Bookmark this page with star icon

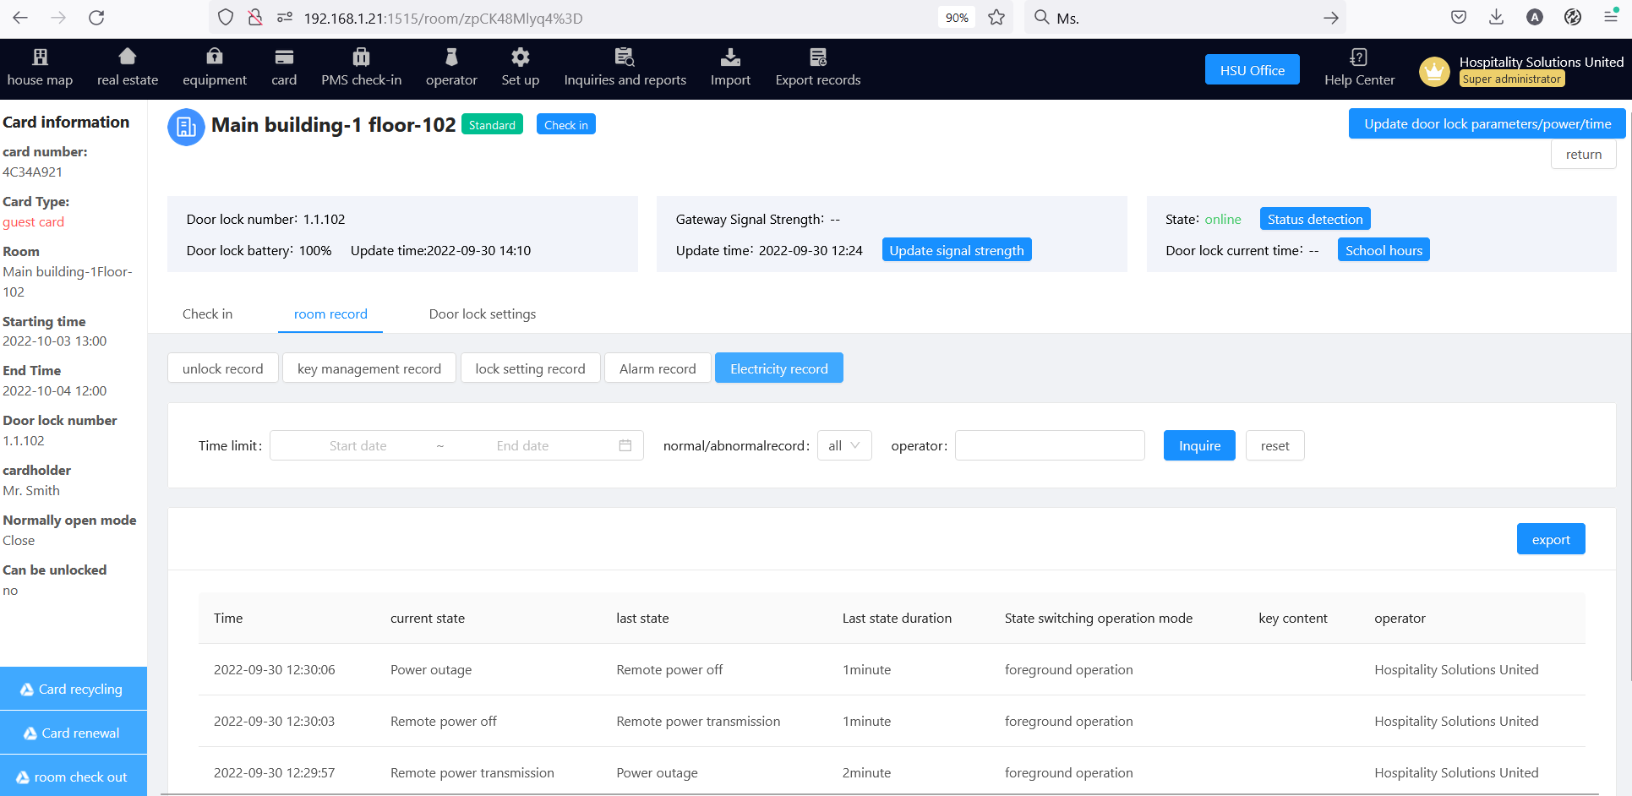[x=996, y=18]
